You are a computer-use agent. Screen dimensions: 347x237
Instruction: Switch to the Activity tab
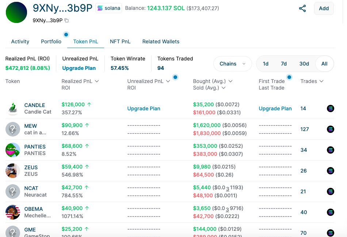(x=20, y=42)
